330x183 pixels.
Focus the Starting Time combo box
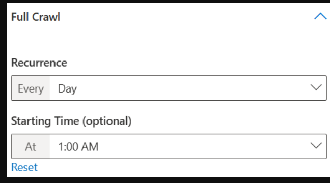[x=169, y=146]
